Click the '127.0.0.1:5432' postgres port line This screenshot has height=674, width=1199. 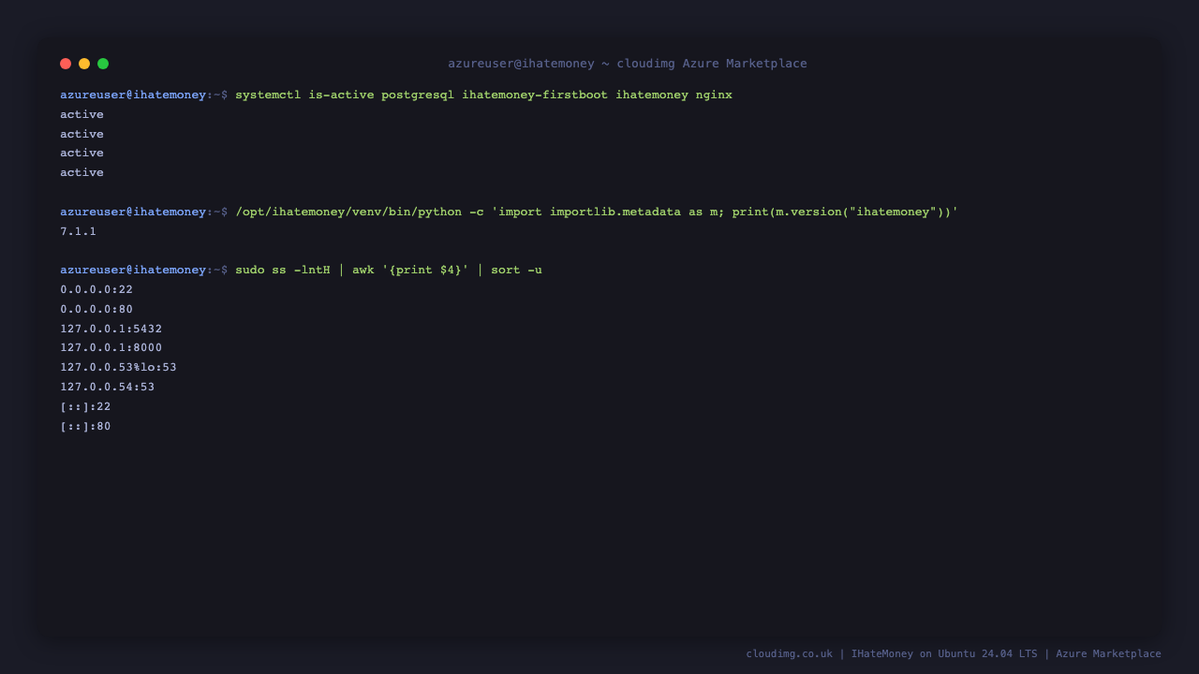111,329
